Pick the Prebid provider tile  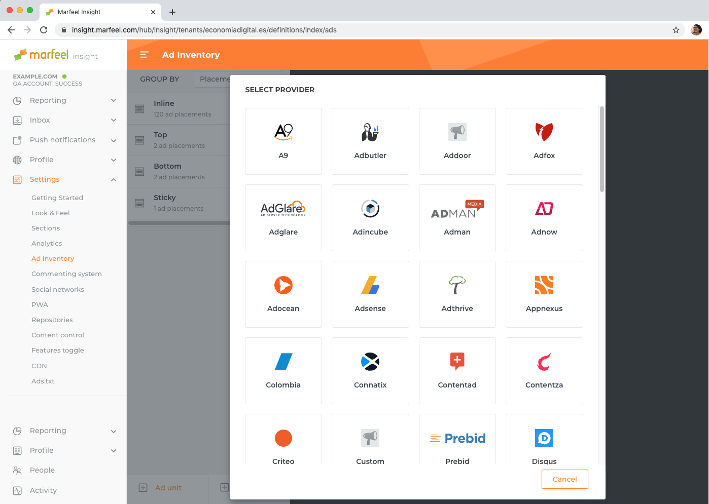pyautogui.click(x=457, y=439)
